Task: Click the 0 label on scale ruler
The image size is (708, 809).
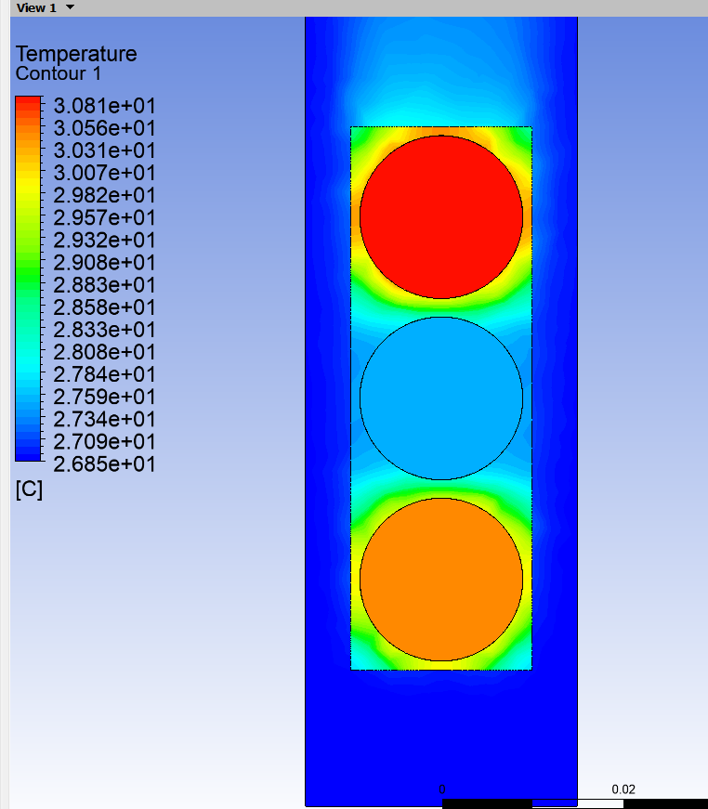Action: tap(441, 789)
